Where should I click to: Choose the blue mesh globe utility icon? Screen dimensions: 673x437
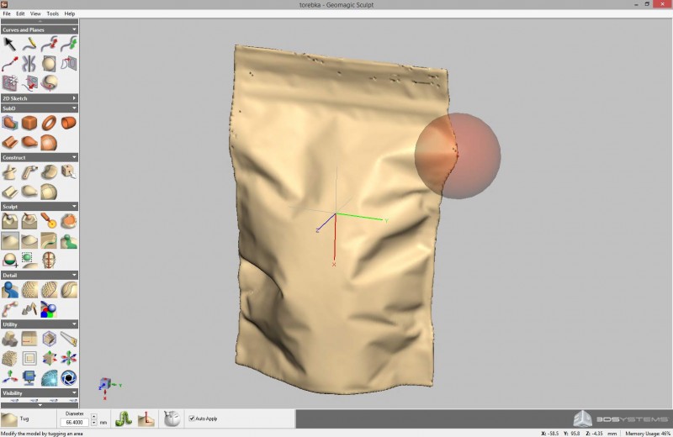[49, 378]
